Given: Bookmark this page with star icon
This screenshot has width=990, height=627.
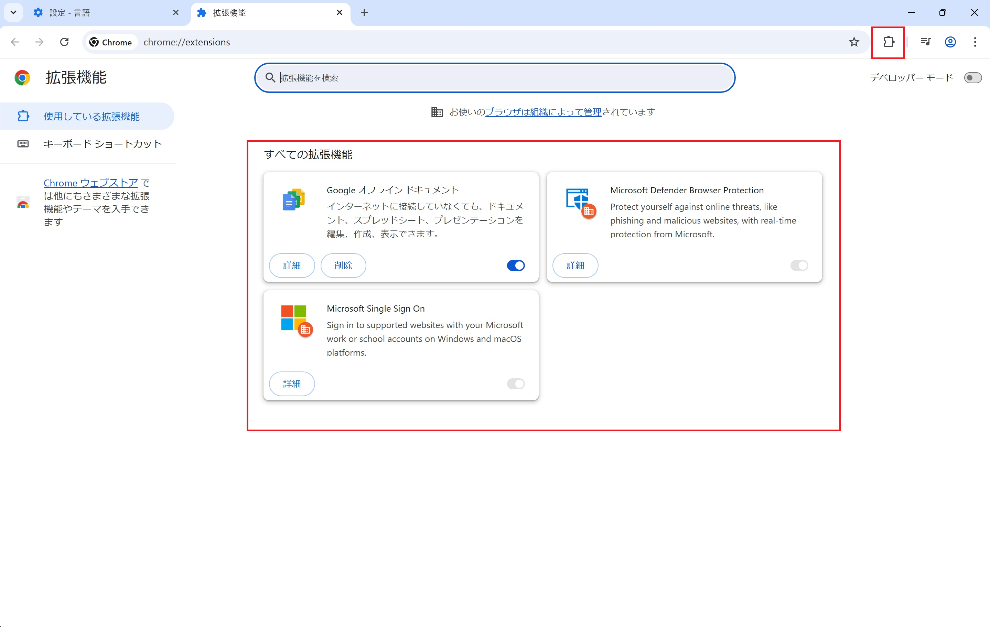Looking at the screenshot, I should pos(854,42).
